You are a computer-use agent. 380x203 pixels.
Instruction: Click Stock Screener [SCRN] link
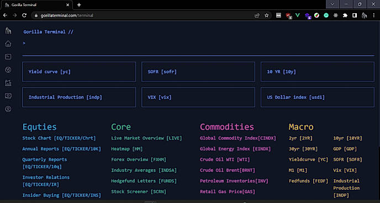[x=139, y=191]
